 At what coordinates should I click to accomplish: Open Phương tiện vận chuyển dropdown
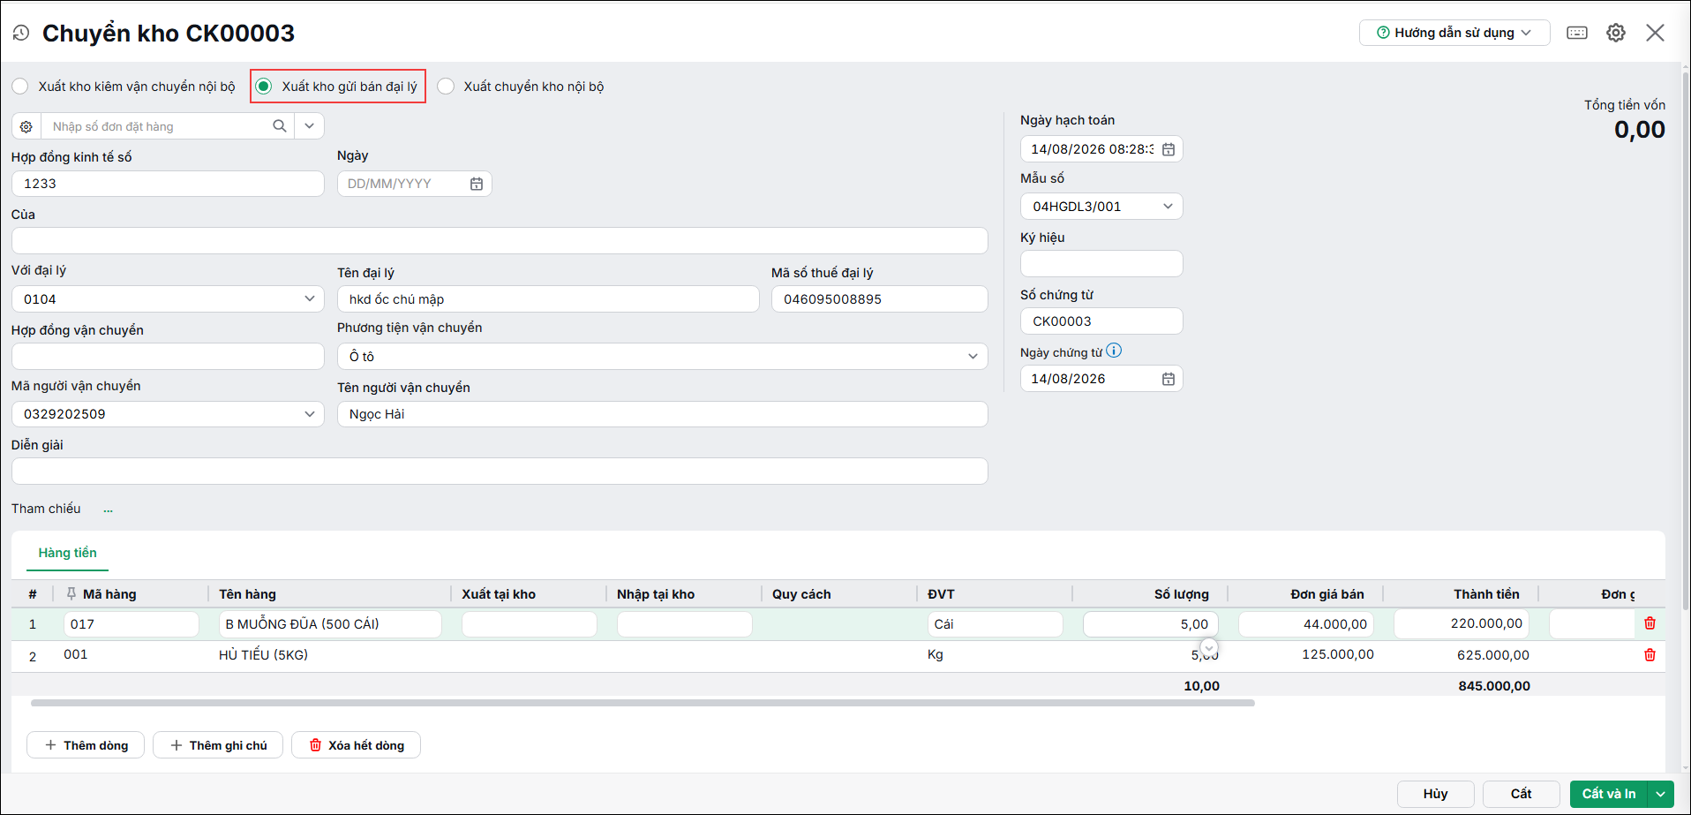click(x=973, y=357)
